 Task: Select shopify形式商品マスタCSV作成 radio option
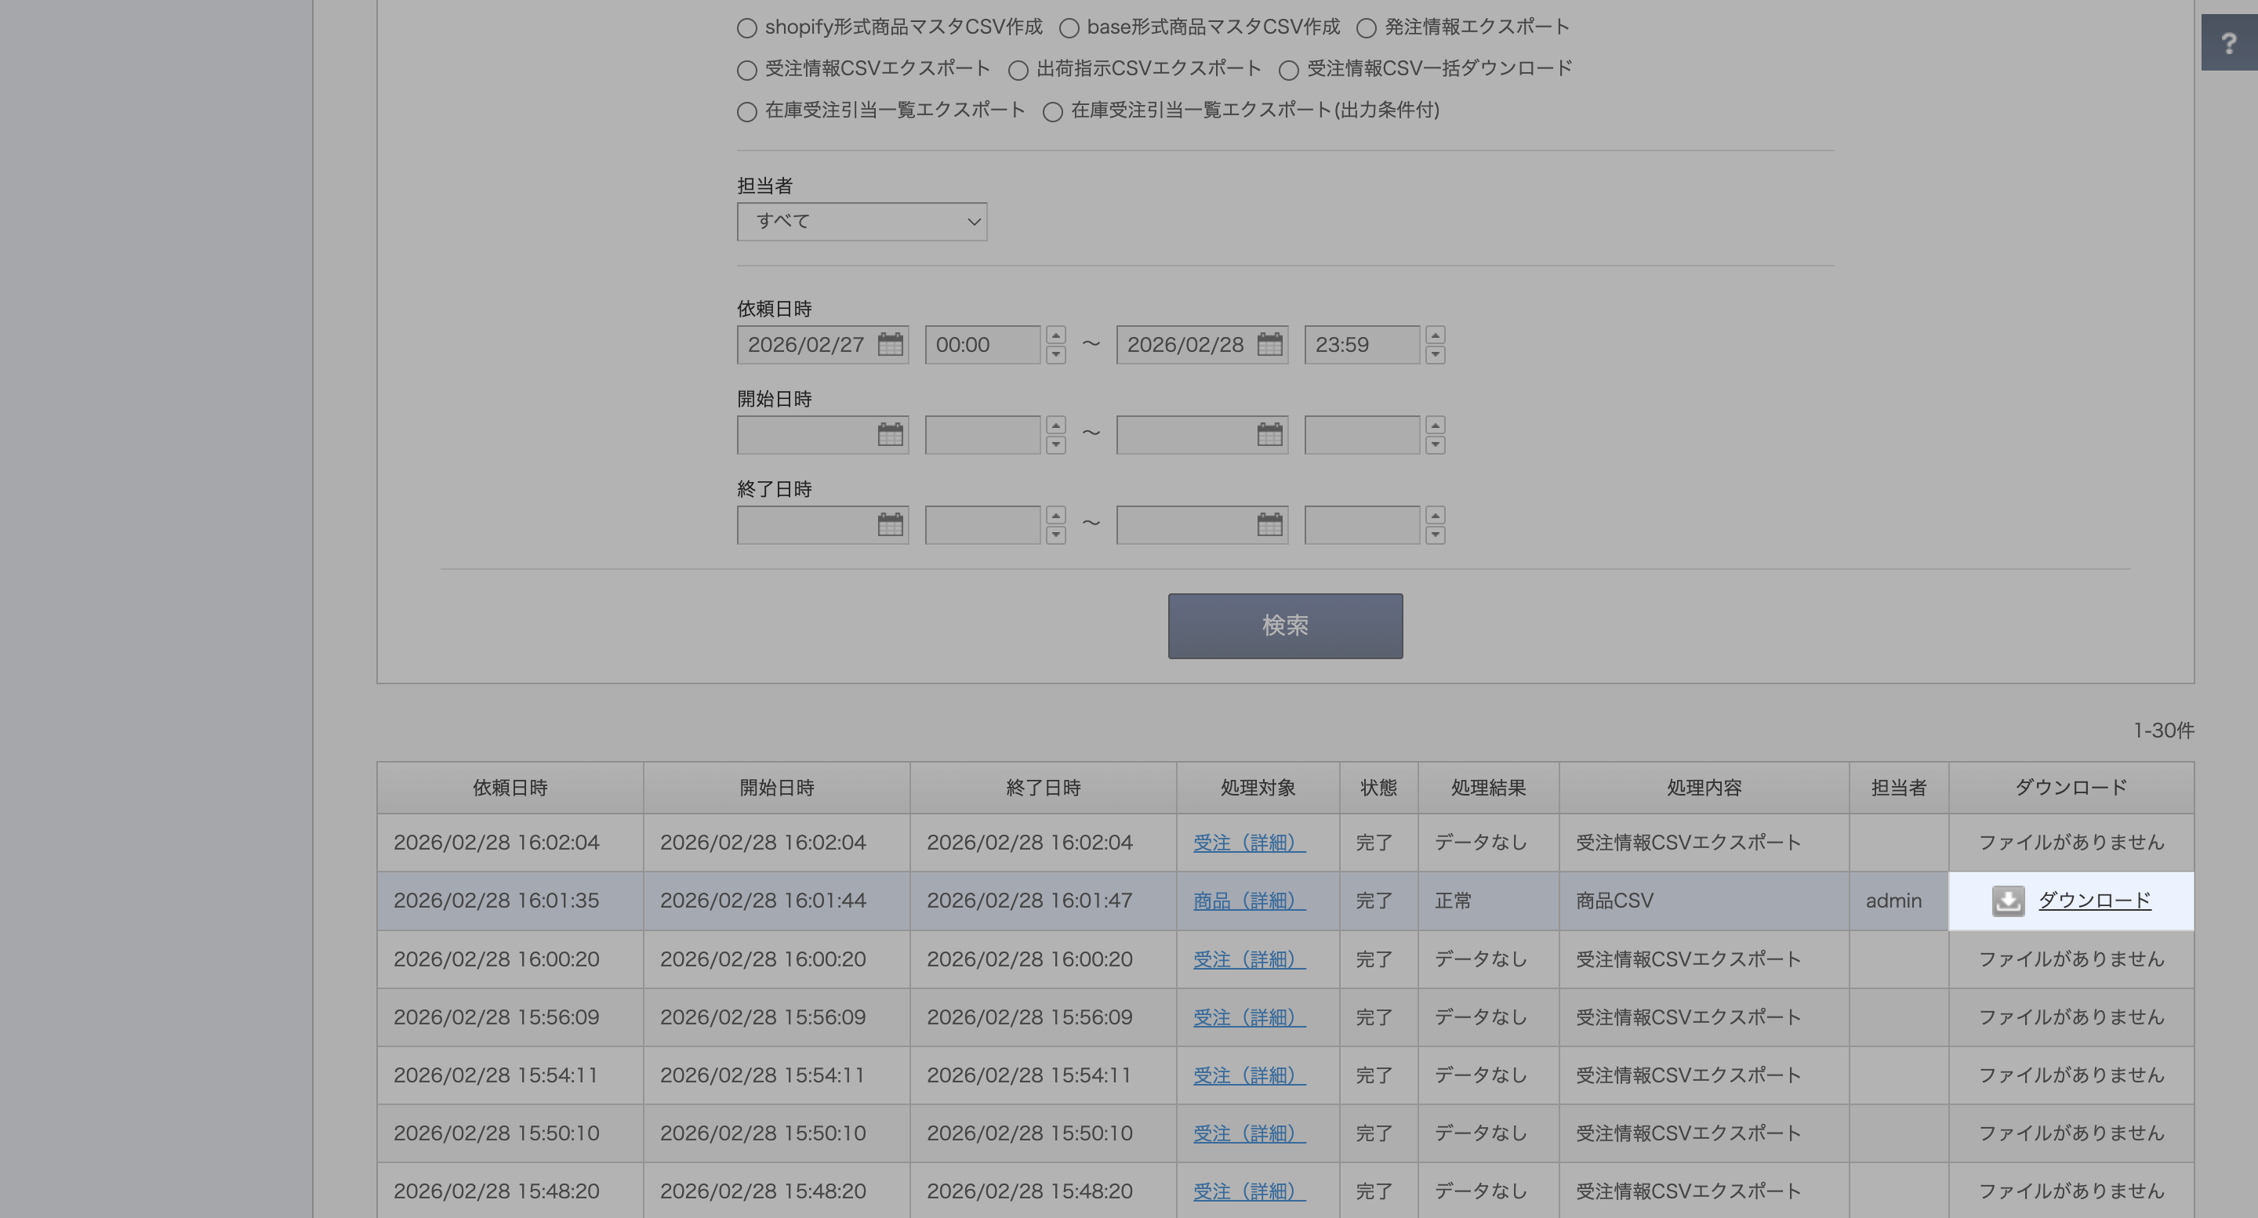[747, 28]
